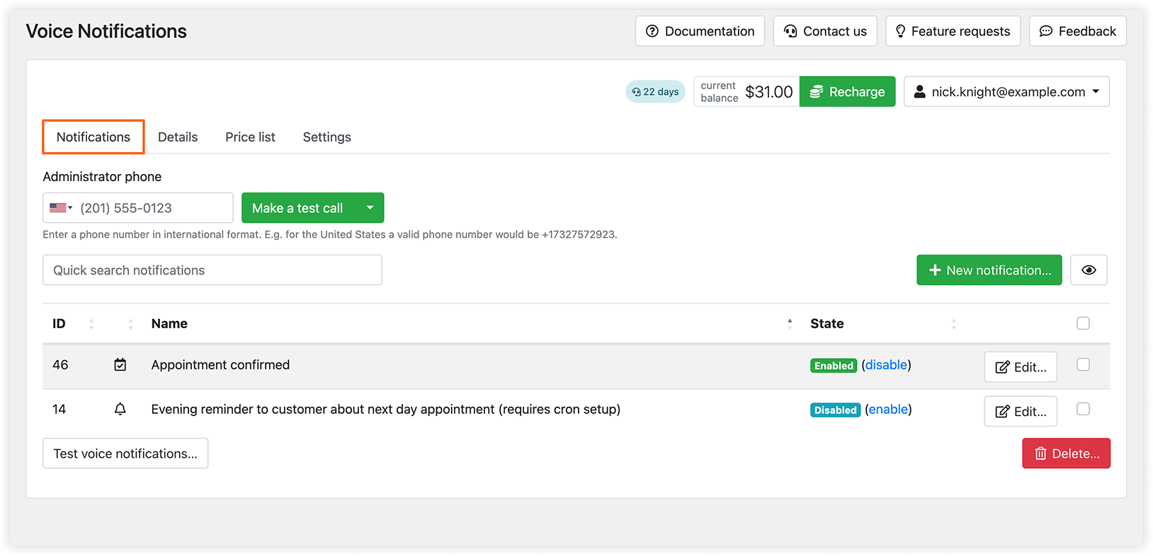The image size is (1153, 556).
Task: Switch to the Notifications tab
Action: [93, 137]
